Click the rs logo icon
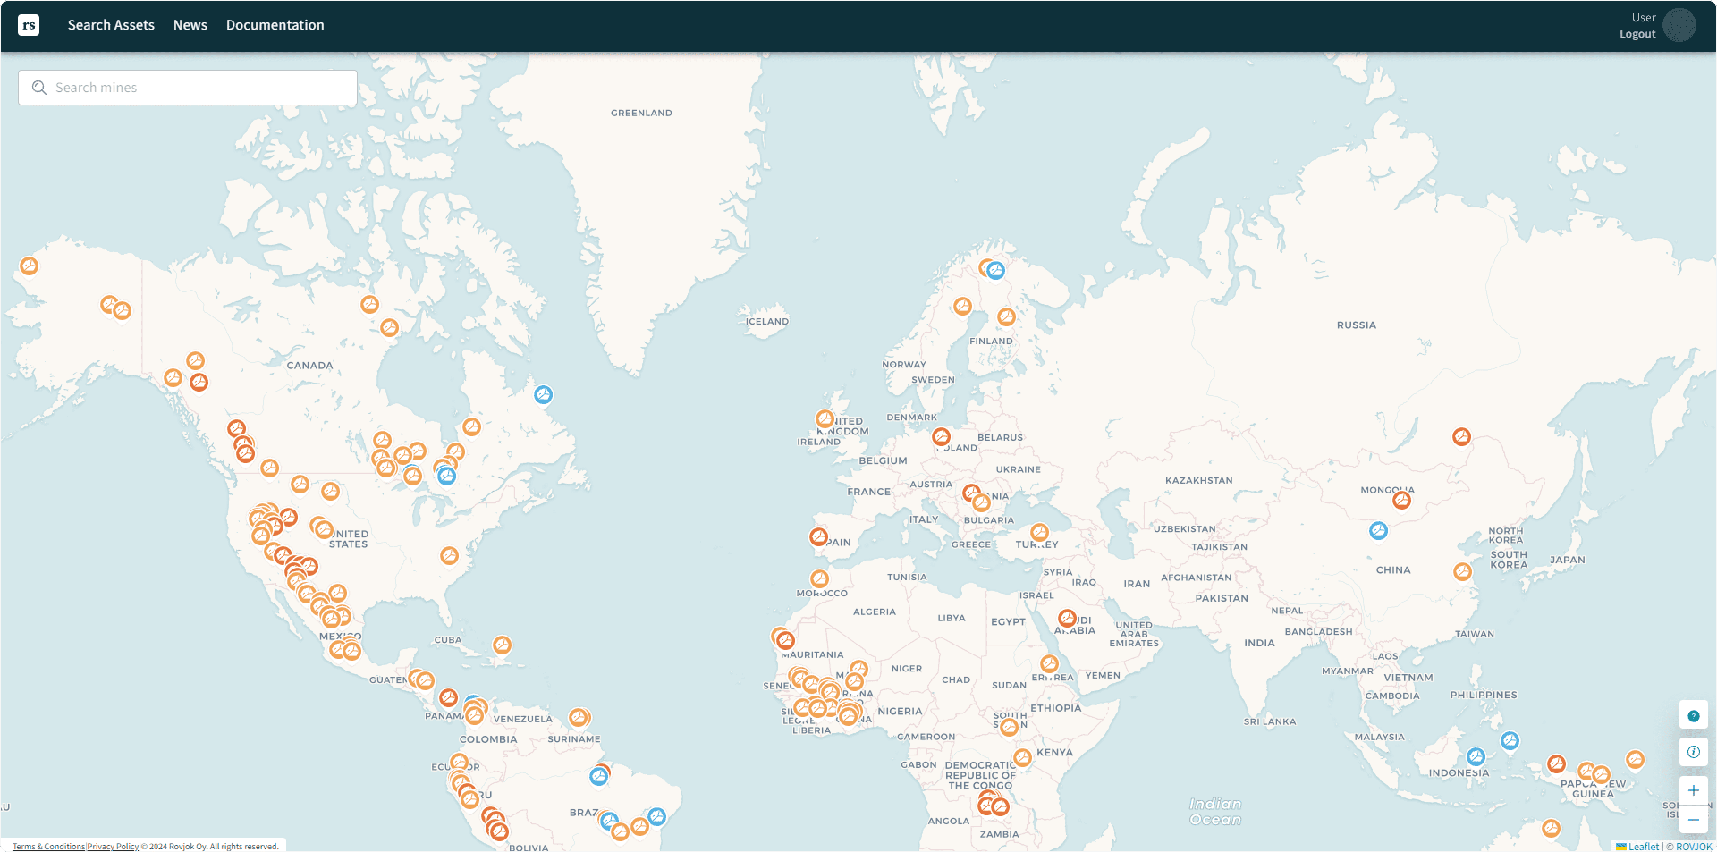 [28, 25]
